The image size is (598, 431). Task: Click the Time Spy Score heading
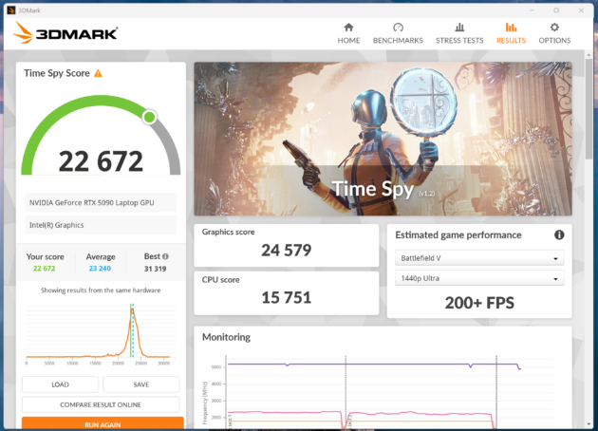click(x=57, y=73)
